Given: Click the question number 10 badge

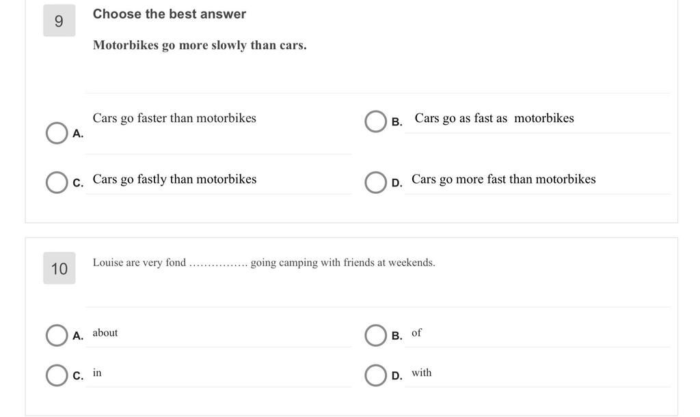Looking at the screenshot, I should coord(59,268).
